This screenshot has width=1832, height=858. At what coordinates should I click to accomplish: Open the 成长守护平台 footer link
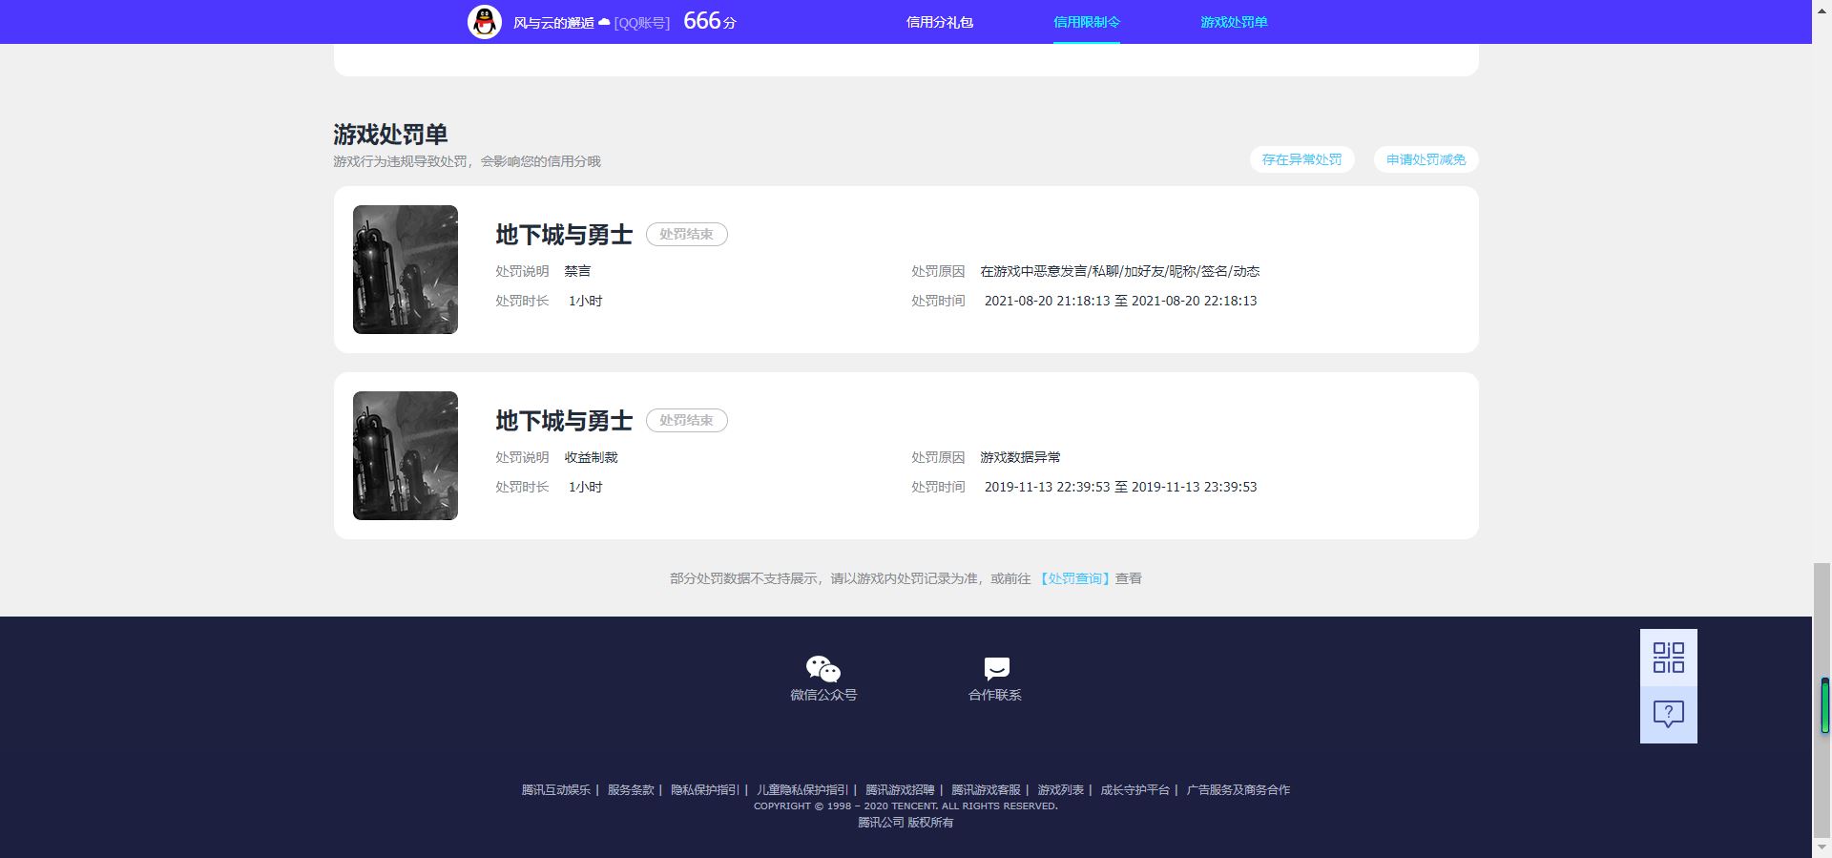tap(1135, 790)
